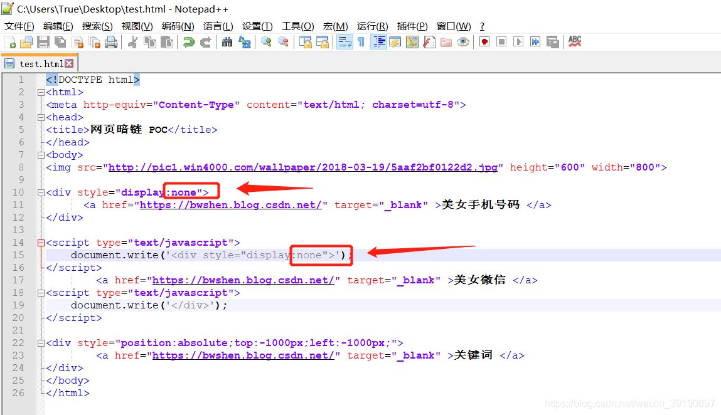Close the test.html tab with X
The width and height of the screenshot is (721, 415).
(69, 63)
